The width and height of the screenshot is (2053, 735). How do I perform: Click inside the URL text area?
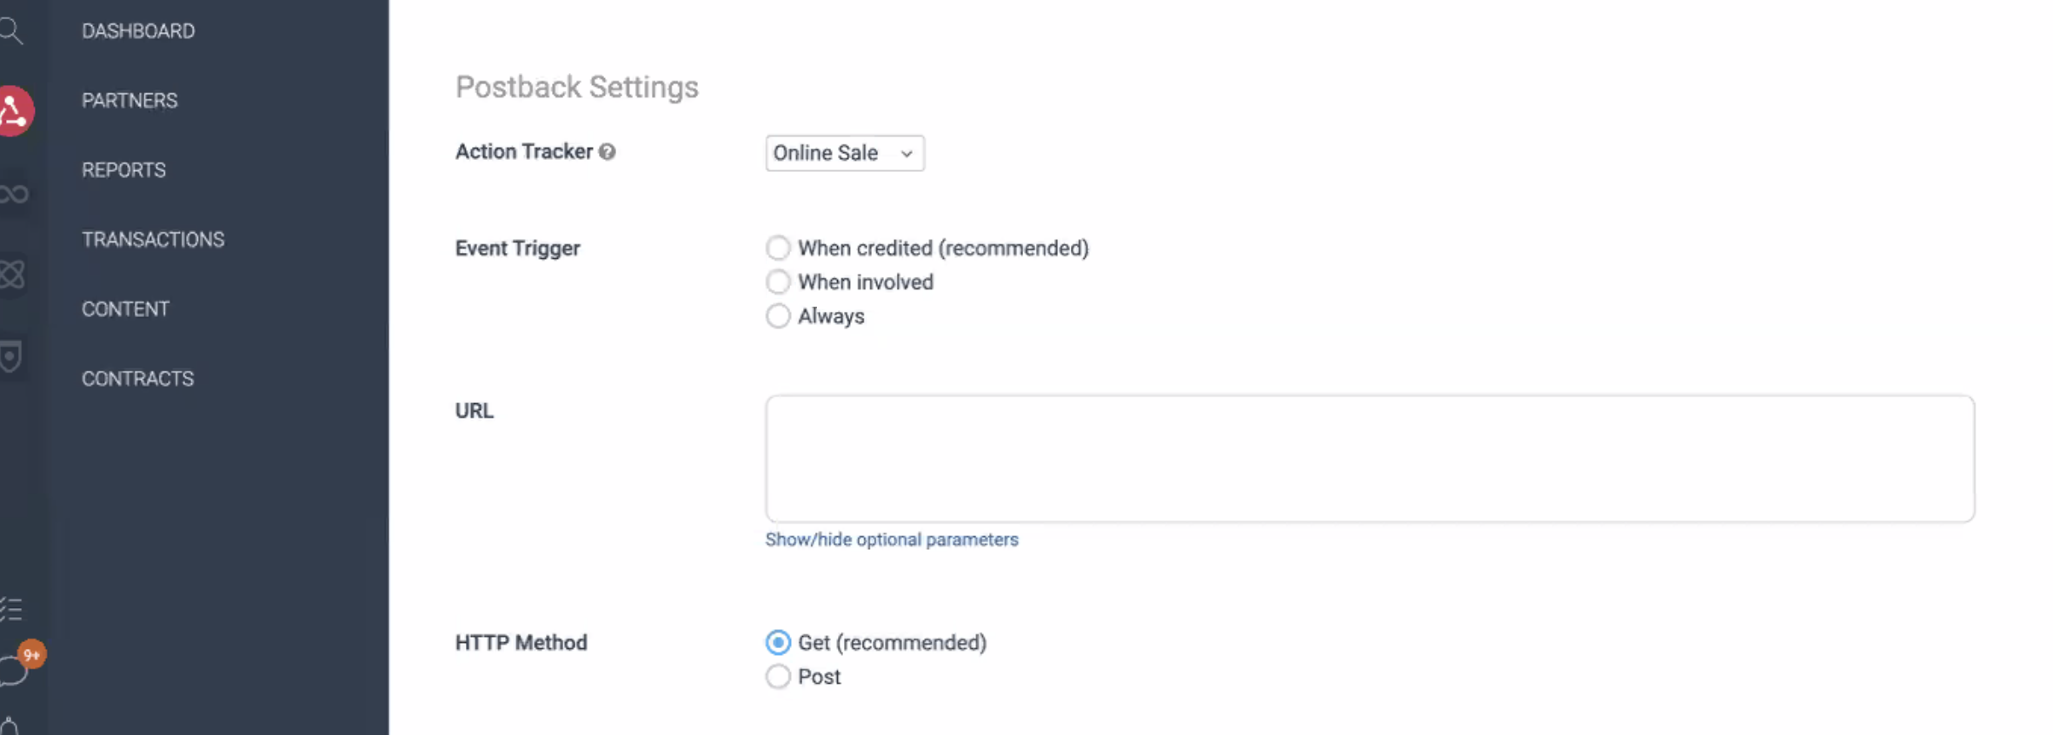(1369, 459)
